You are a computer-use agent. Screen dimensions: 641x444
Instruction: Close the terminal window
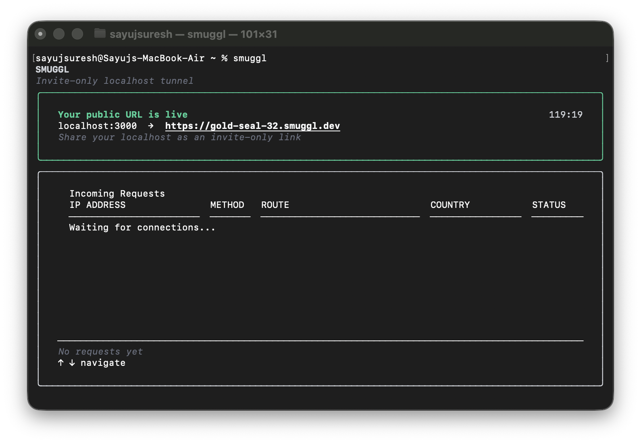pyautogui.click(x=40, y=34)
